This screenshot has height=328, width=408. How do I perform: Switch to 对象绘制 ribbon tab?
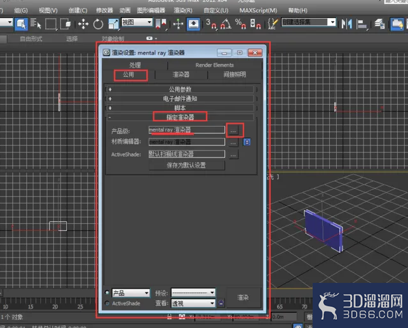click(x=112, y=39)
